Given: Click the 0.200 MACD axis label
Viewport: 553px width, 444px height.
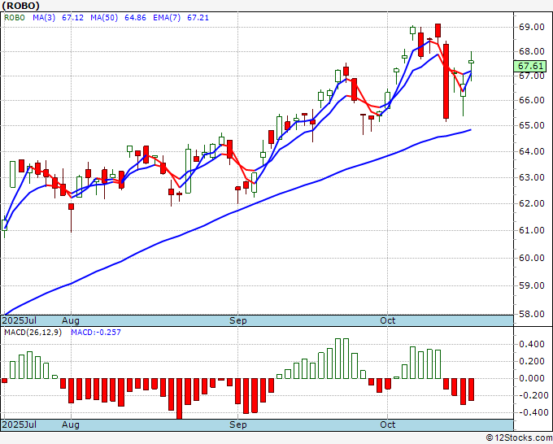Looking at the screenshot, I should click(532, 362).
